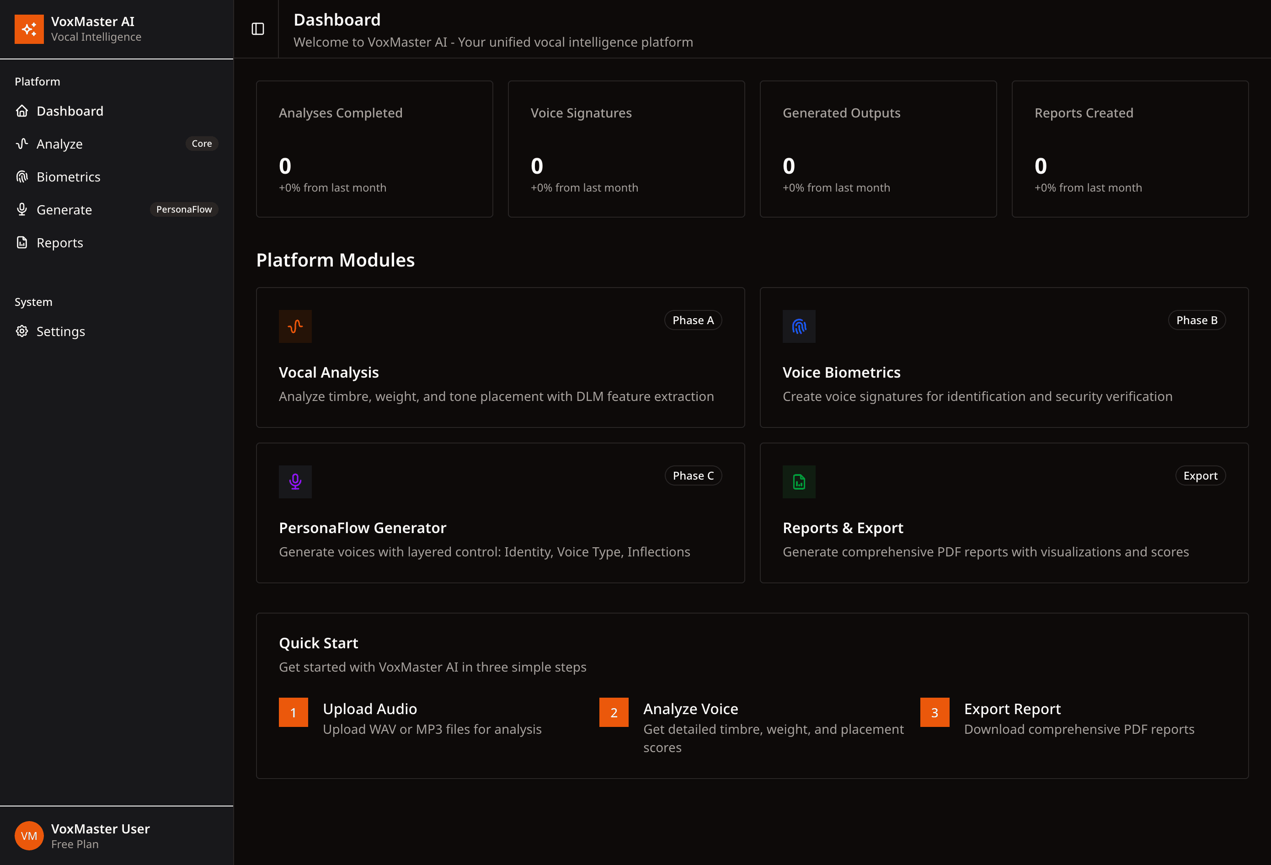Open the Reports & Export module title
This screenshot has width=1271, height=865.
[843, 528]
